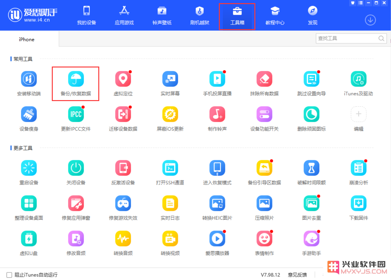Open the 手游助手 tool
Screen dimensions: 391x279
tap(312, 243)
